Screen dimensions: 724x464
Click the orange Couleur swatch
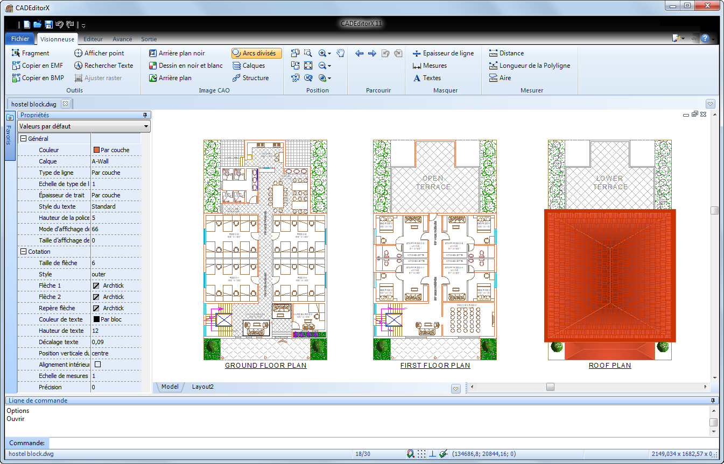tap(97, 150)
